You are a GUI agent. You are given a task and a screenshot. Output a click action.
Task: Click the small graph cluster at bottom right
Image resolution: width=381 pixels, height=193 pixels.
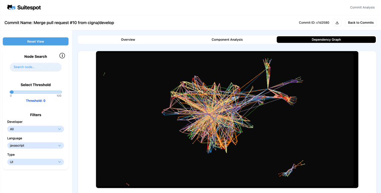click(x=292, y=169)
